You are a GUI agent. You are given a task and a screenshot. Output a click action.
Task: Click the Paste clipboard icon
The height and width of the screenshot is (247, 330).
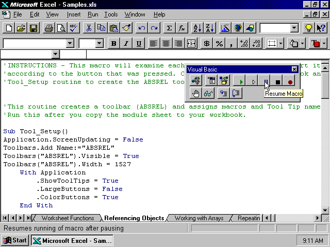click(114, 28)
